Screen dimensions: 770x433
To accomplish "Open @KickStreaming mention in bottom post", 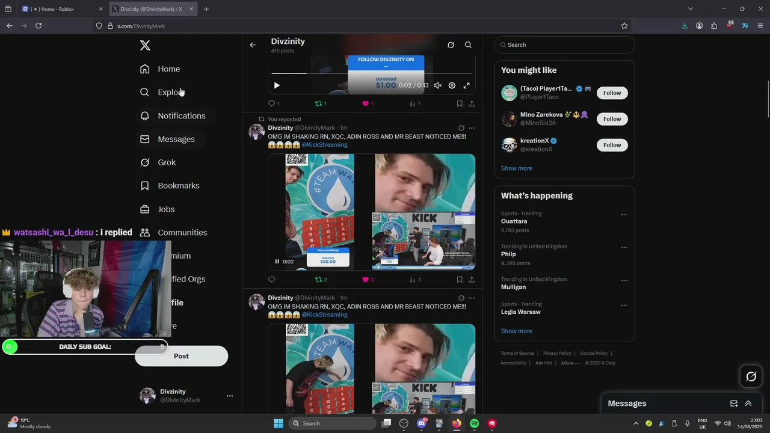I will click(324, 315).
